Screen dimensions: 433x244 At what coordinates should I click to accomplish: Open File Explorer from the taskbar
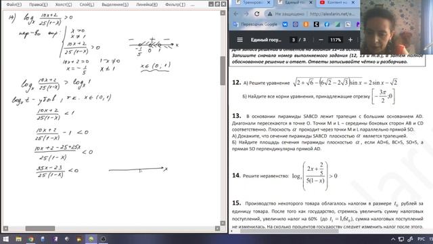pos(18,239)
